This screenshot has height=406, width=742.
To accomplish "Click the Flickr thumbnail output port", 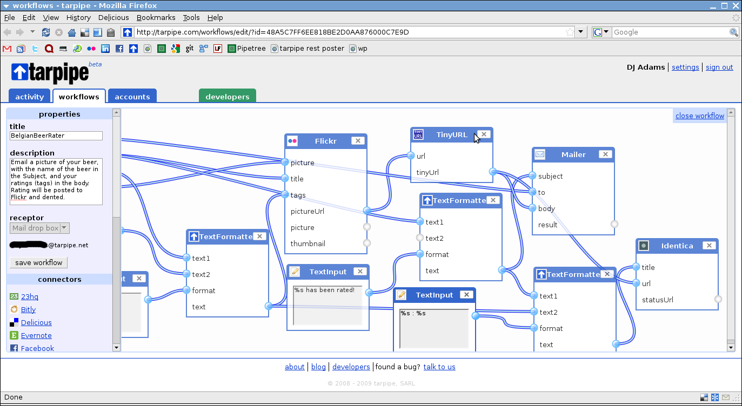I will coord(367,243).
